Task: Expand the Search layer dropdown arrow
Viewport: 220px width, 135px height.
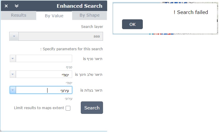Action: (x=14, y=36)
